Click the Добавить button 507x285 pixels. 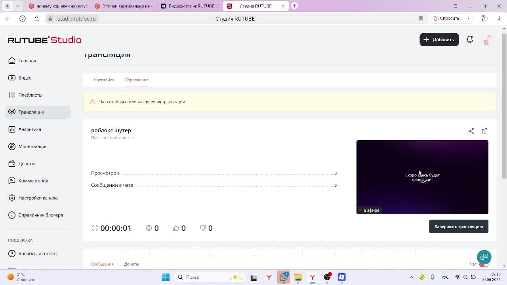click(439, 40)
